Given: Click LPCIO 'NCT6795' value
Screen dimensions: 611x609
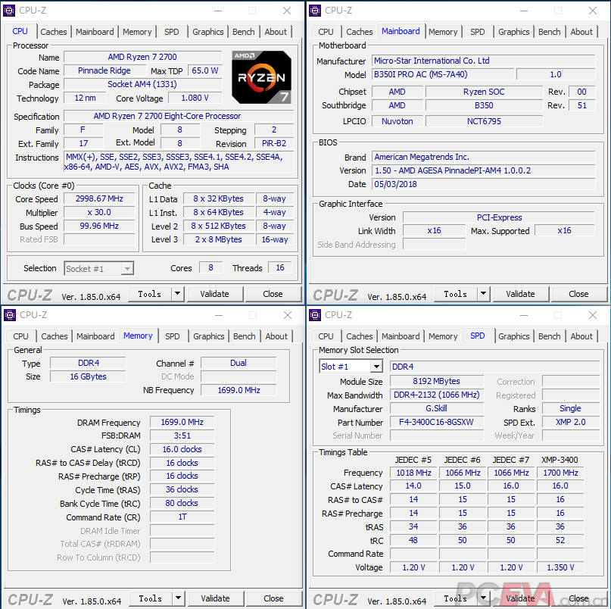Looking at the screenshot, I should tap(484, 121).
